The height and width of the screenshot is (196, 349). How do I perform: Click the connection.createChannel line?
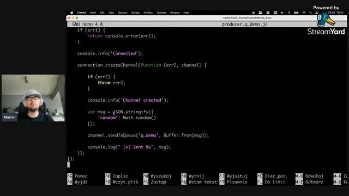click(142, 65)
